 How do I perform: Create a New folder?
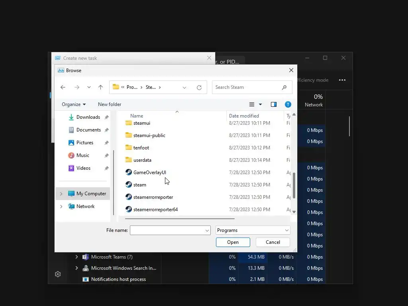(x=110, y=104)
